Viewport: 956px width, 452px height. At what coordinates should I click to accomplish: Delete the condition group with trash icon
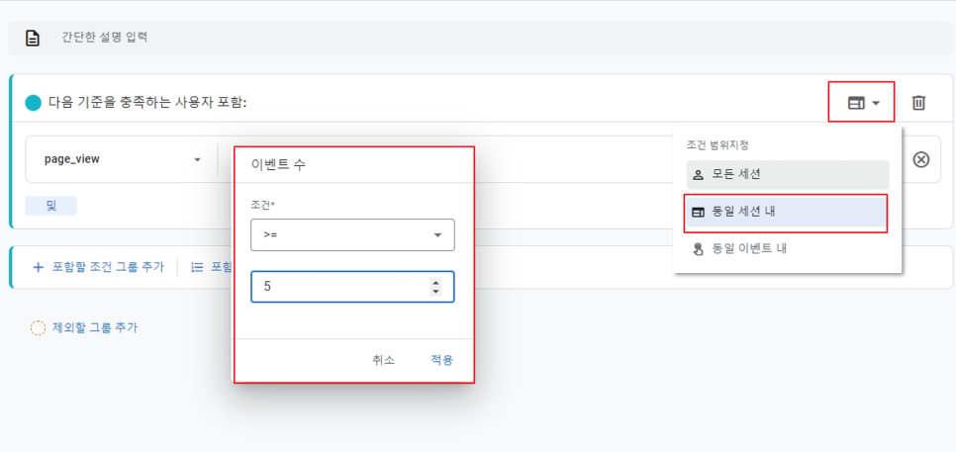[918, 102]
